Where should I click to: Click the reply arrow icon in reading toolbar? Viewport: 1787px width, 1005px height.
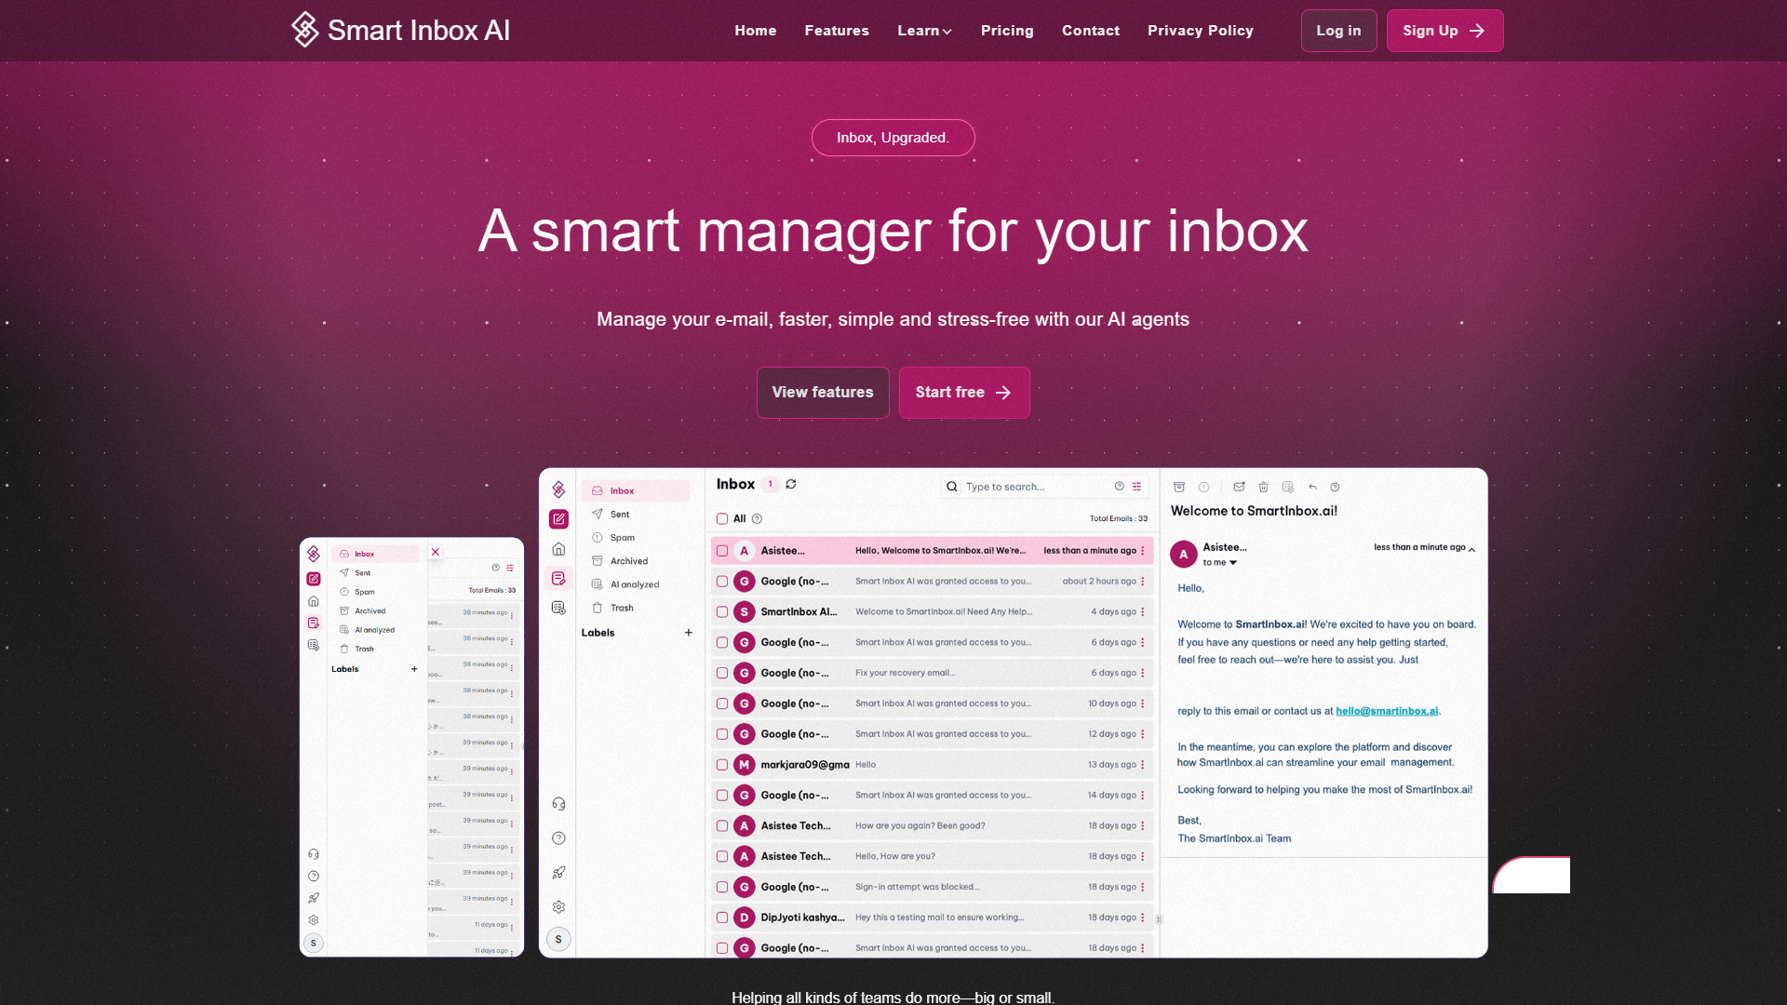pyautogui.click(x=1312, y=487)
